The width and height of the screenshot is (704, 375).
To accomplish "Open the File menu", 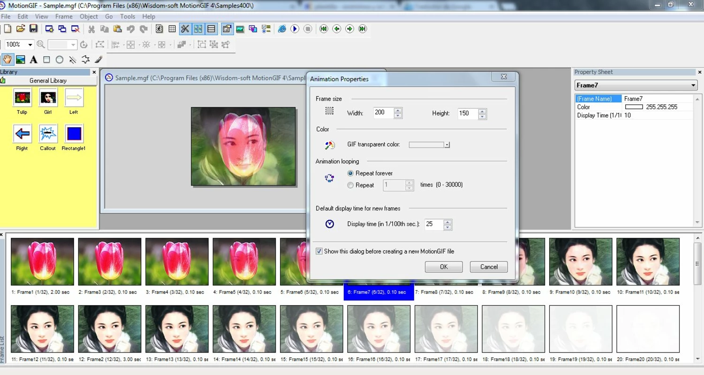I will (6, 16).
